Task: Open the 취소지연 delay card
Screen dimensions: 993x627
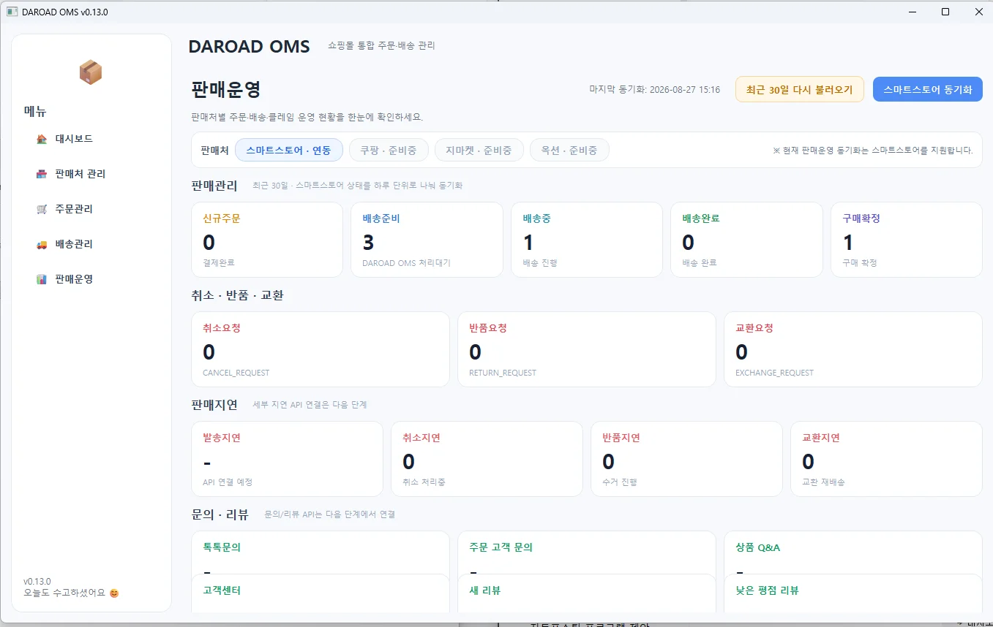Action: click(487, 459)
